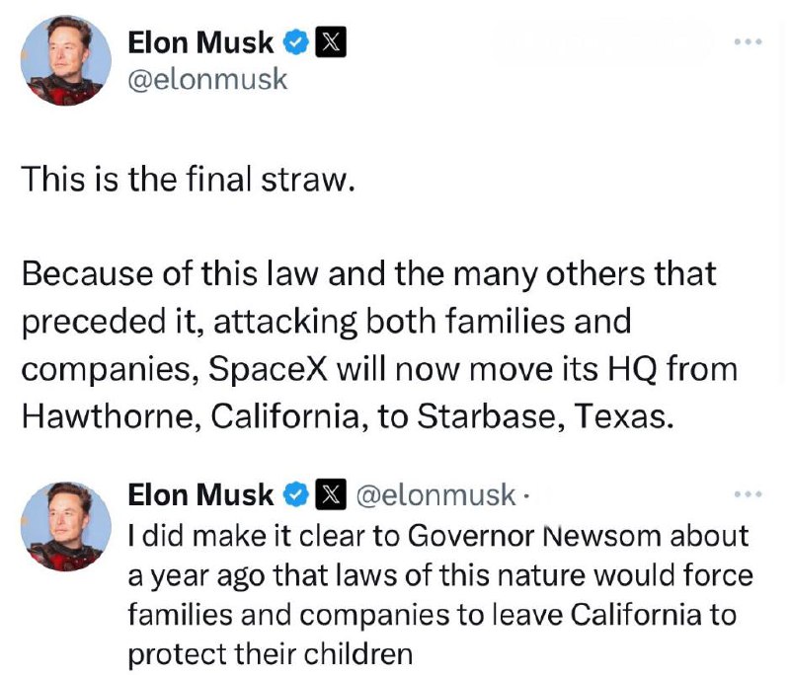Open the quoted post's three-dot menu
Image resolution: width=790 pixels, height=675 pixels.
pos(749,493)
